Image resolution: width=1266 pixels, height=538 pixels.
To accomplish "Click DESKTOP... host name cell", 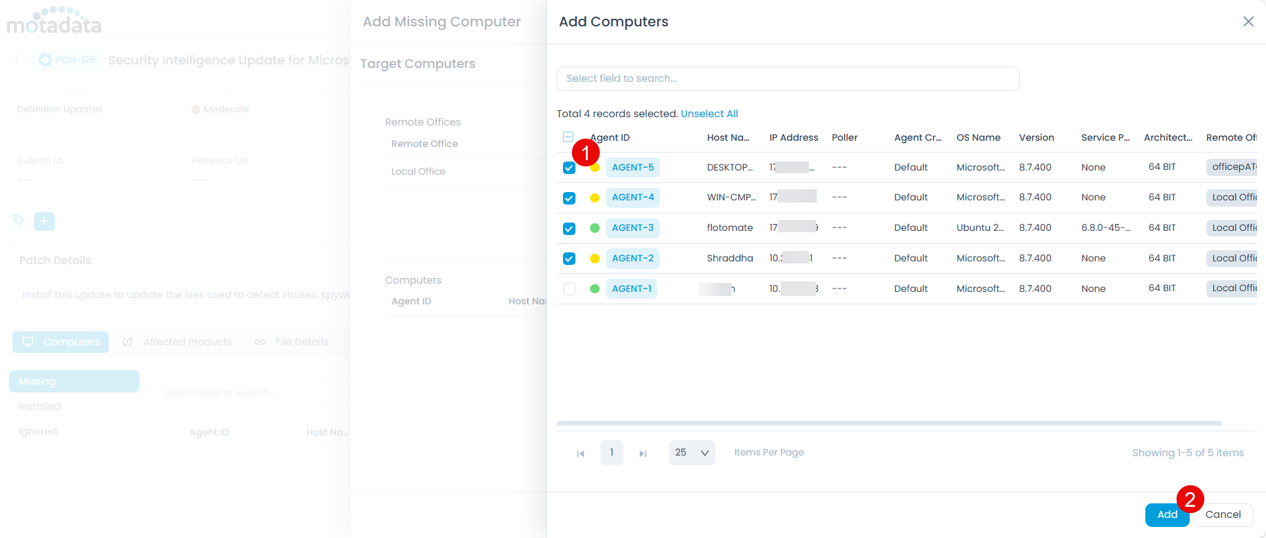I will (x=730, y=167).
